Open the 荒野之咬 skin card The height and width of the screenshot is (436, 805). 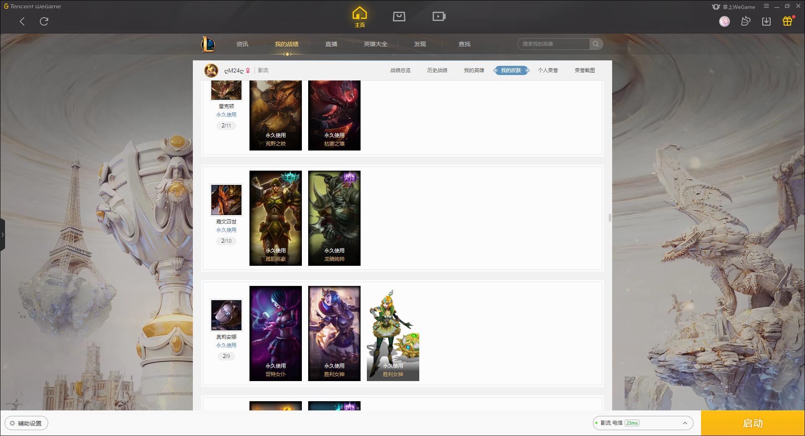pos(275,116)
